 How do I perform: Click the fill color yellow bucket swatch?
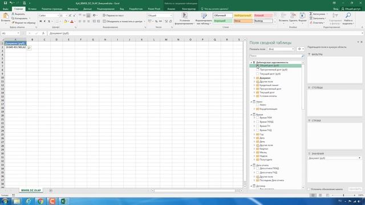click(66, 22)
